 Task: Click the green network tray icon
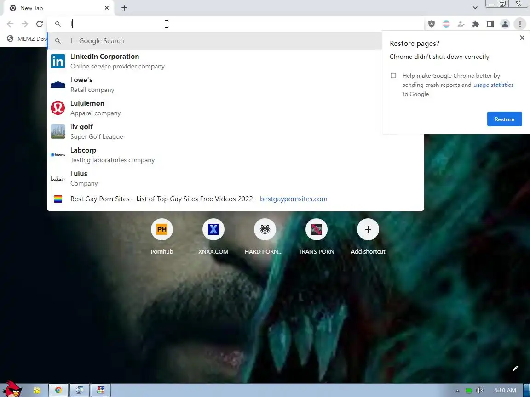[x=468, y=391]
